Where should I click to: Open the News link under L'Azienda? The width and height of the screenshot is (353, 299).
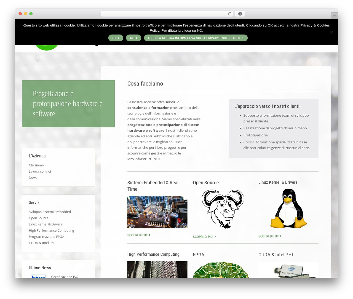pyautogui.click(x=33, y=178)
